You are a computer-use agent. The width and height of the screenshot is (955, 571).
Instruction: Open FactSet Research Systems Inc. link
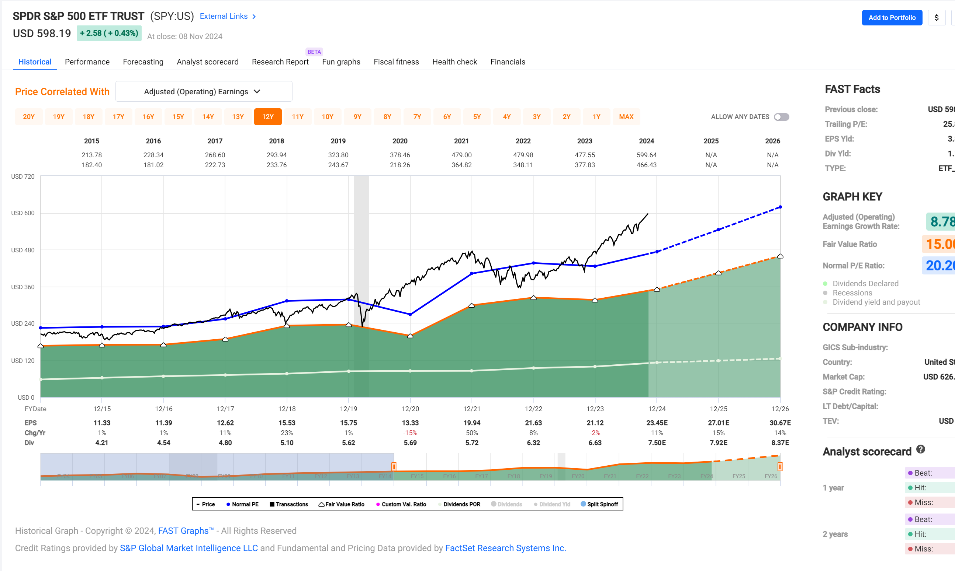point(505,548)
